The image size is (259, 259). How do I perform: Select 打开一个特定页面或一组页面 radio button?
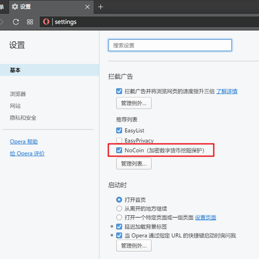click(x=119, y=217)
